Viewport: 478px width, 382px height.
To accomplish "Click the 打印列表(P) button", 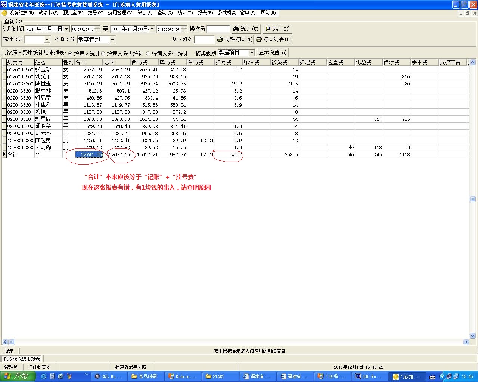I will (x=273, y=39).
